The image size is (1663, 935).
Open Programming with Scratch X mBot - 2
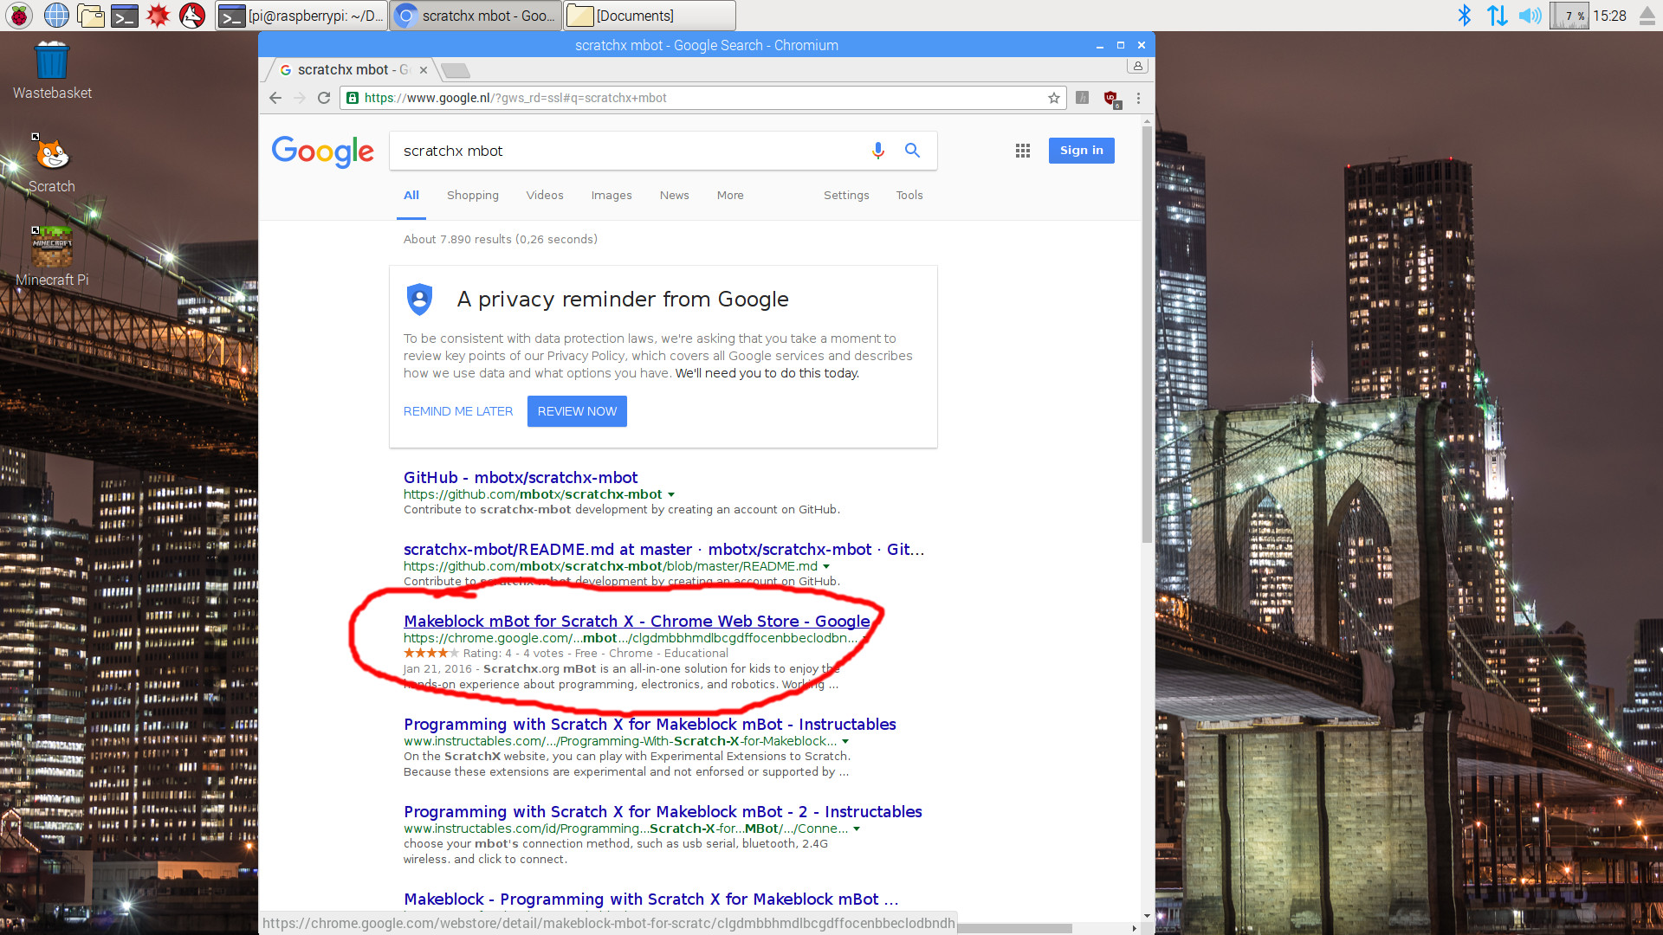(x=663, y=812)
